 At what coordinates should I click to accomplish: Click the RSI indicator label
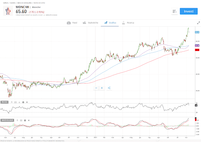tap(4, 102)
